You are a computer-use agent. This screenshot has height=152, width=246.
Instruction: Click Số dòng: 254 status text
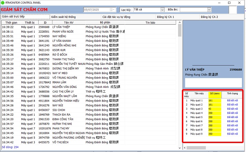10,147
